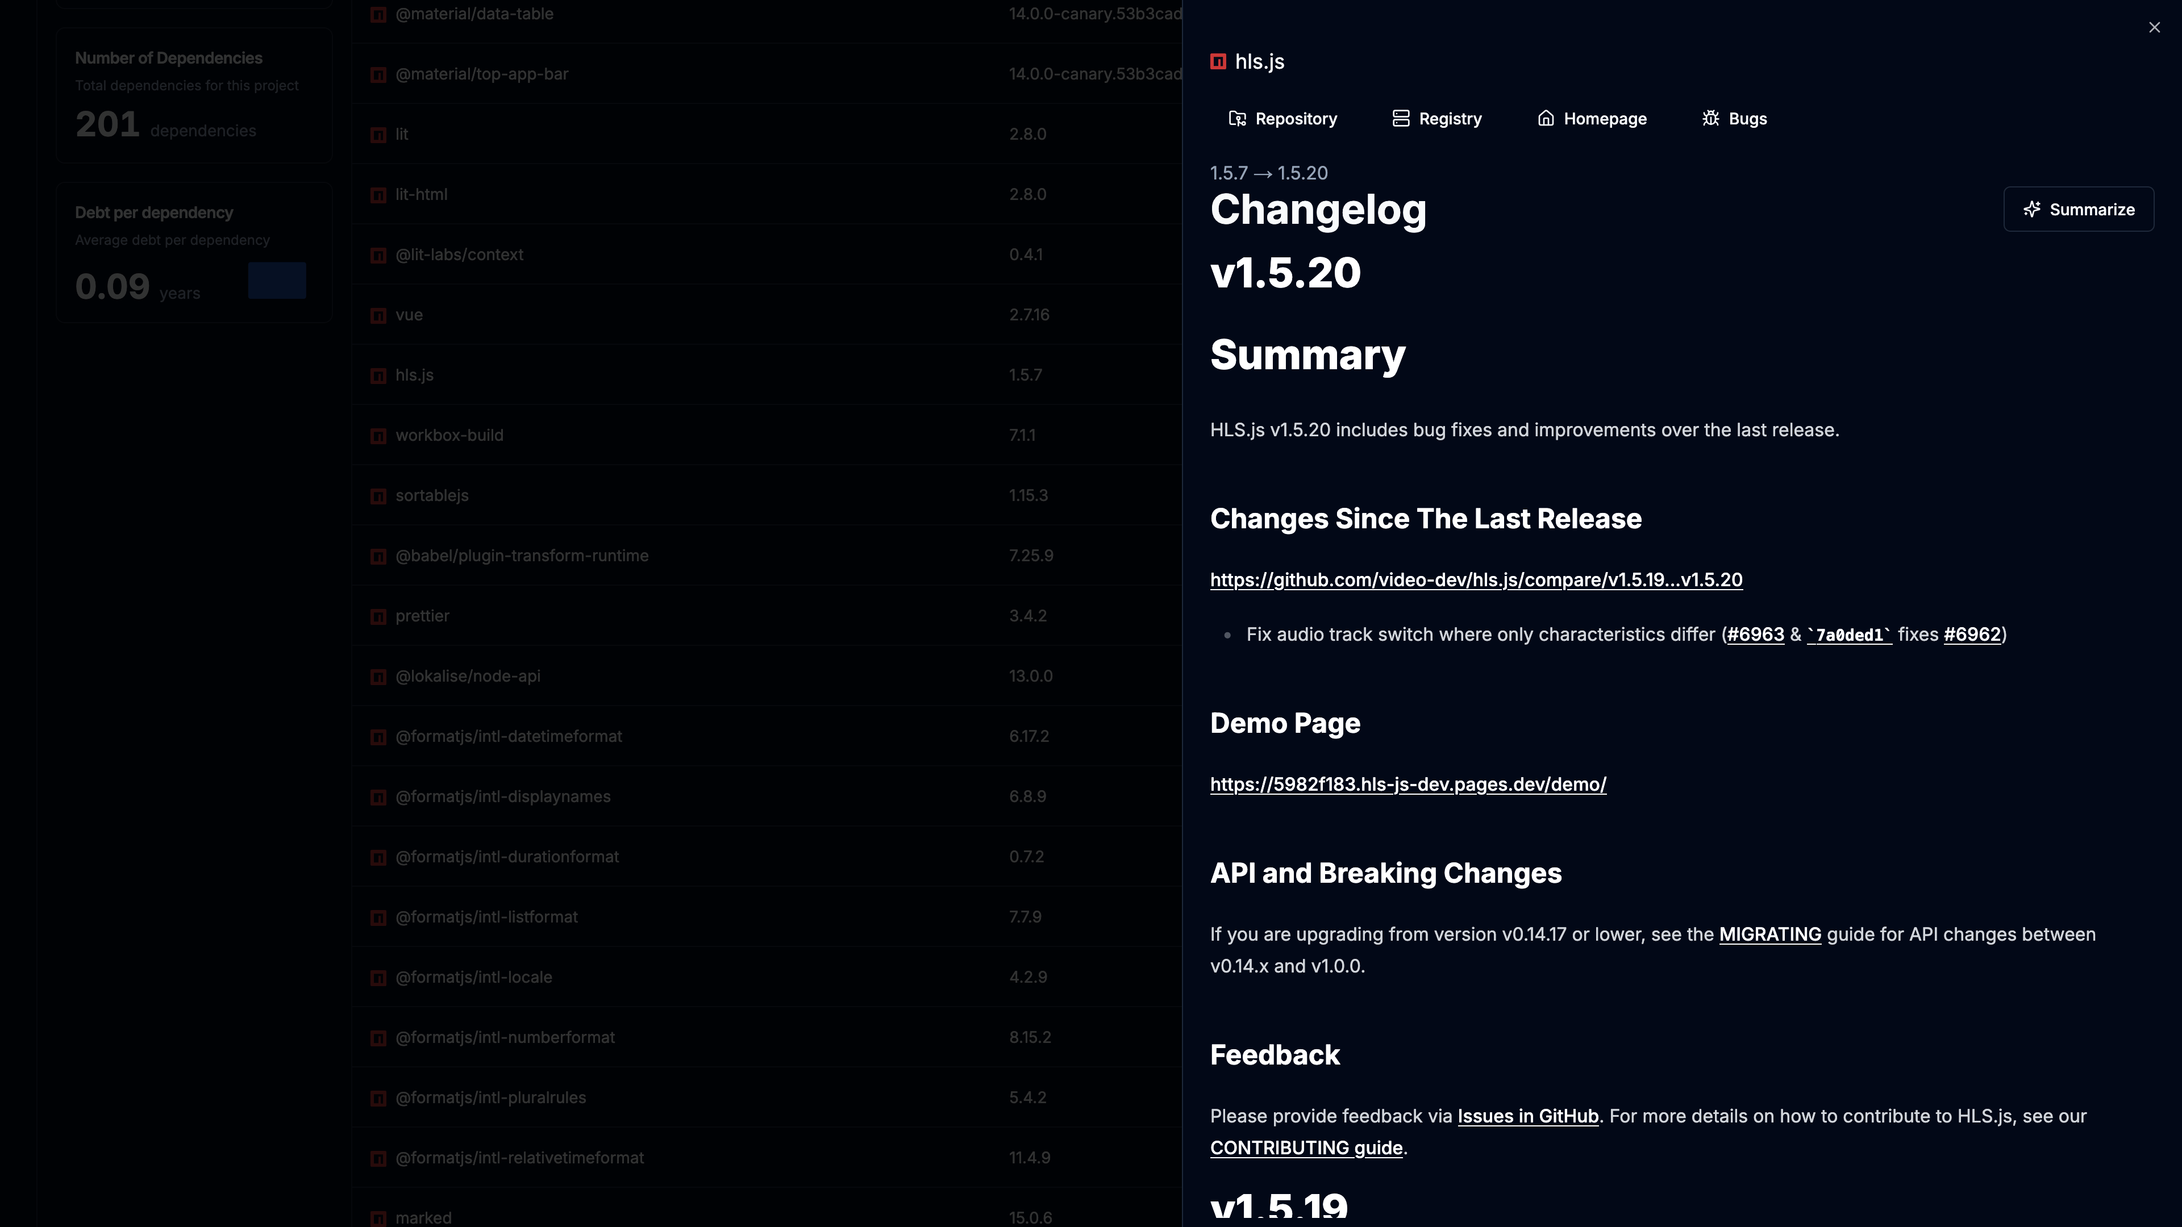
Task: Click the npm icon next to sortablejs
Action: click(x=378, y=496)
